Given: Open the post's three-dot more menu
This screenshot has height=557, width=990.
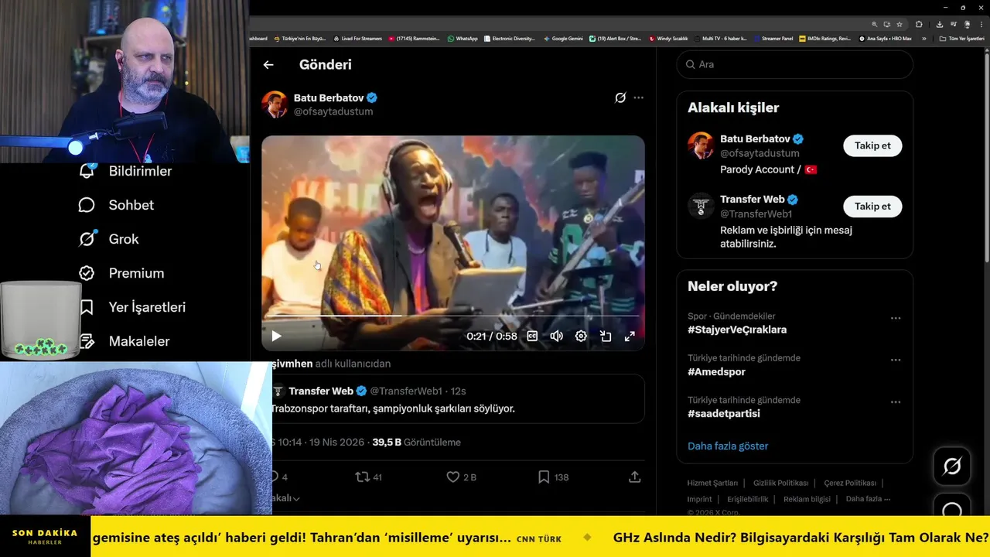Looking at the screenshot, I should coord(638,97).
